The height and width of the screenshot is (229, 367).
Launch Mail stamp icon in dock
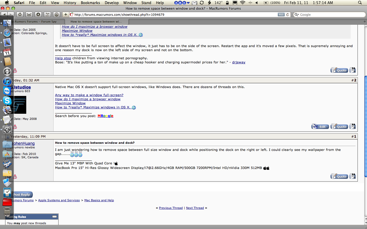pyautogui.click(x=7, y=42)
